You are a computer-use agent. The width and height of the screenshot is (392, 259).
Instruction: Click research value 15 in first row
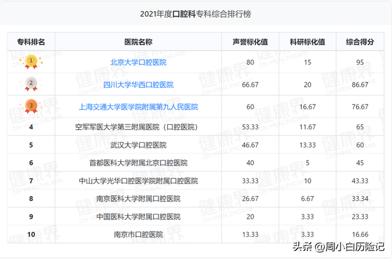click(307, 62)
